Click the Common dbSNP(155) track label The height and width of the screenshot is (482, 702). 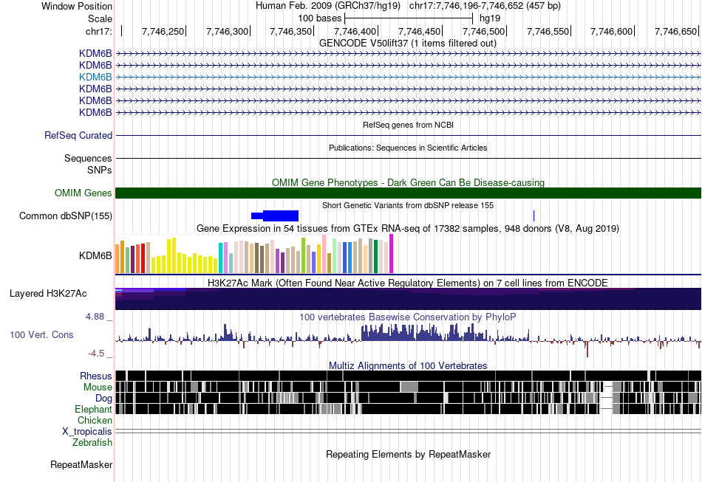65,216
